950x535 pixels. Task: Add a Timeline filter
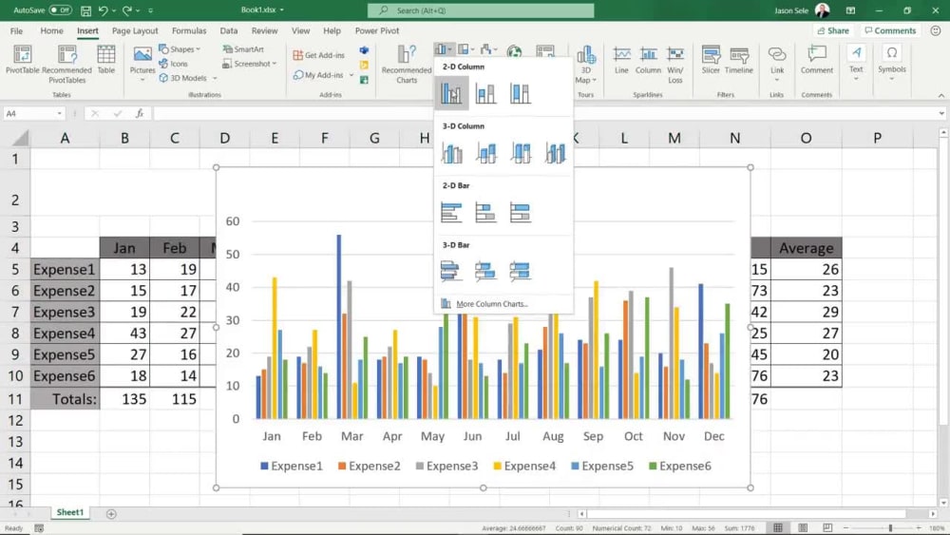pos(738,61)
